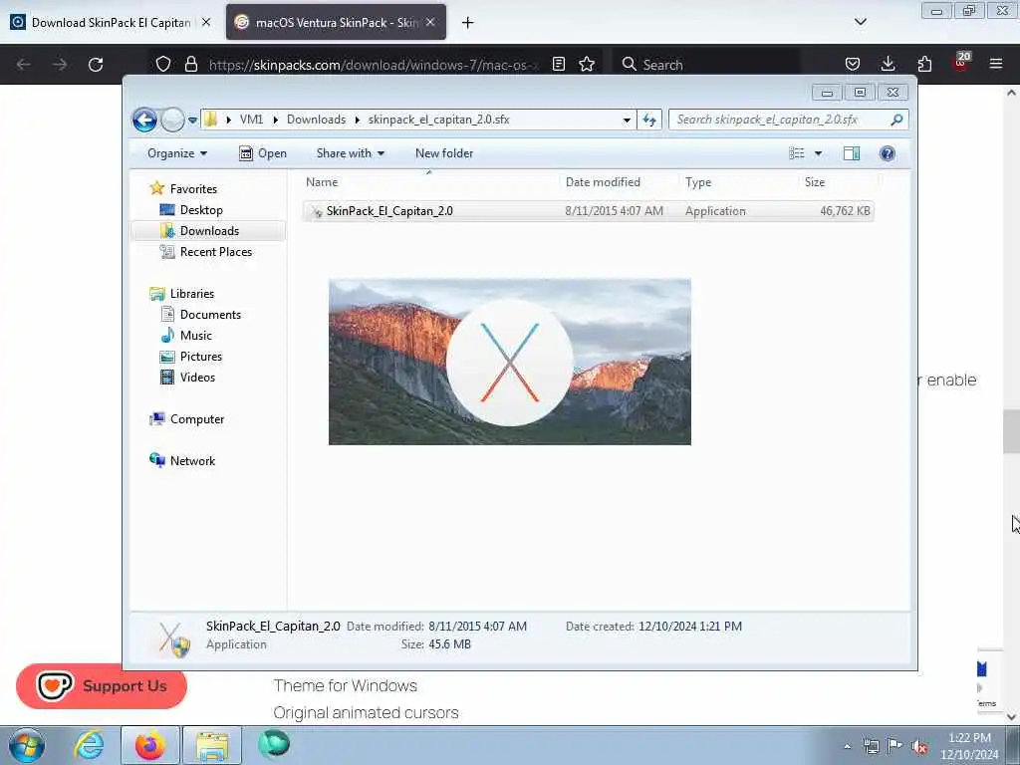Screen dimensions: 1020x765
Task: Close the macOS Ventura SkinPack tab
Action: pos(430,22)
